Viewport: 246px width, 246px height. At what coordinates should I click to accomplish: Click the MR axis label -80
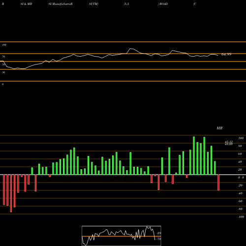pos(240,209)
